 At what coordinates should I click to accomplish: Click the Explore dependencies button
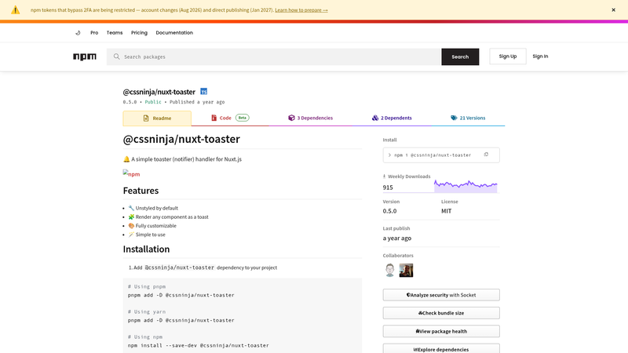tap(441, 349)
